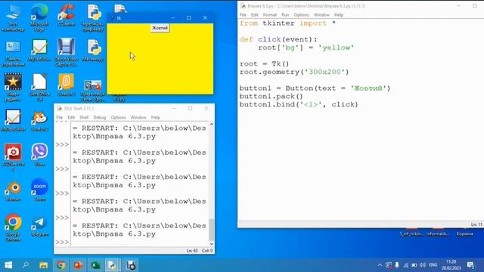
Task: Click the line 'root.geometry('300x200')' in the editor
Action: pos(294,72)
